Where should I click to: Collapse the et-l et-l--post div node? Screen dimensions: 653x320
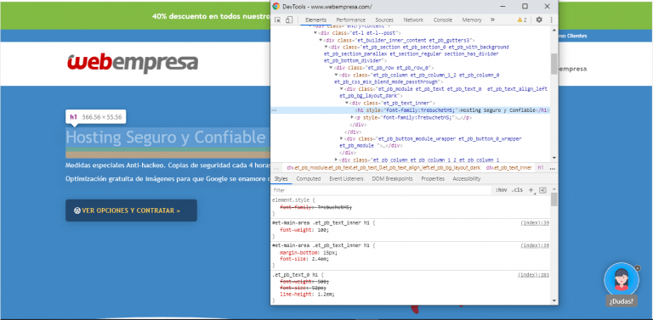tap(315, 33)
